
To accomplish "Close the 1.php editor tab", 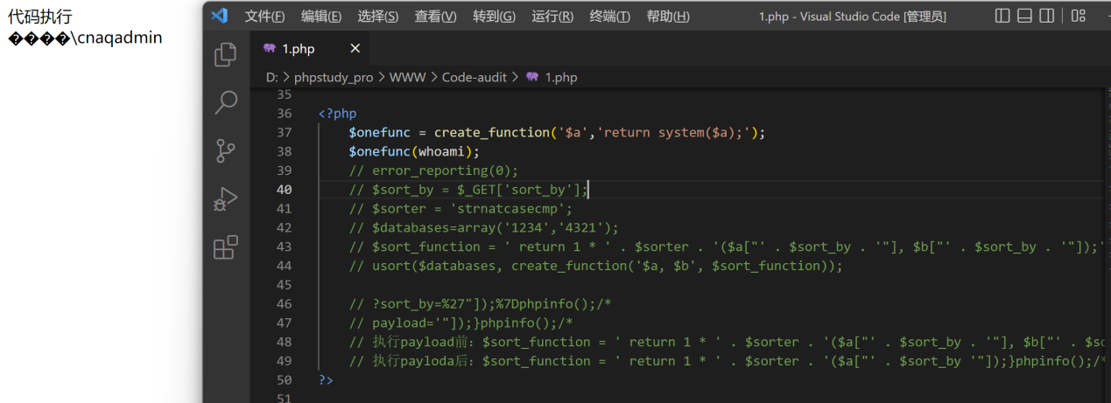I will (x=355, y=49).
